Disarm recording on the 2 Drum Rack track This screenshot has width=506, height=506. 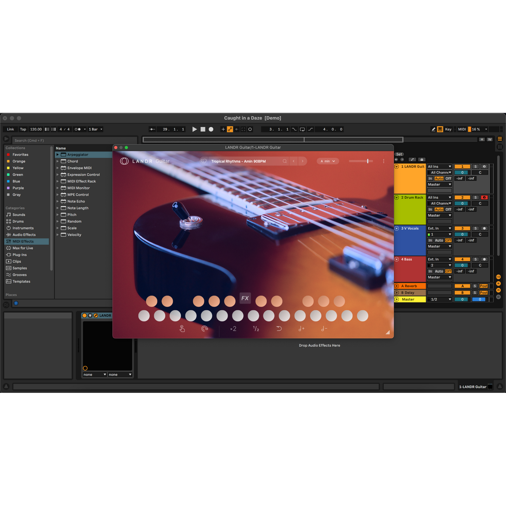tap(484, 197)
